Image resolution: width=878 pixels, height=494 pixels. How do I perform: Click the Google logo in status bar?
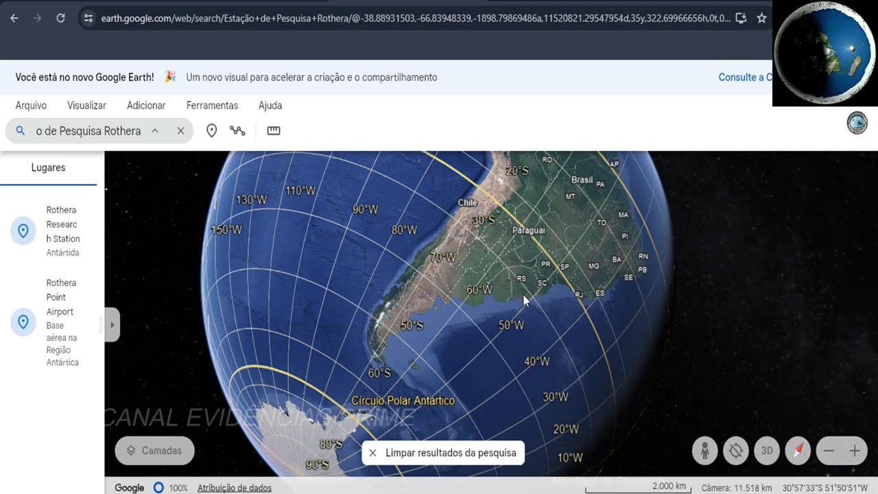(129, 488)
